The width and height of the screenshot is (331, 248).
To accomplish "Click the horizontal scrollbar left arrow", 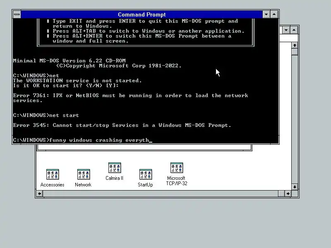I will [39, 193].
